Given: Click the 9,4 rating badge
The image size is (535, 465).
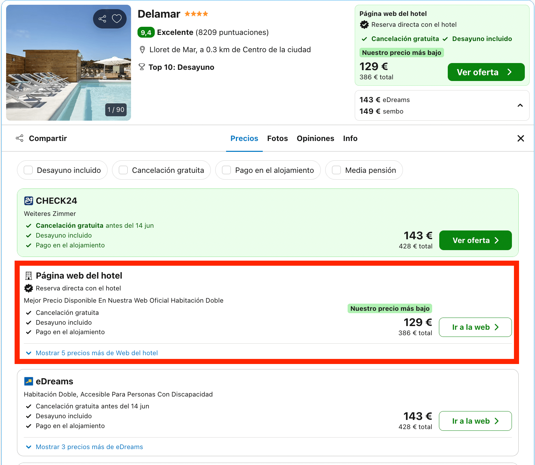Looking at the screenshot, I should point(146,33).
